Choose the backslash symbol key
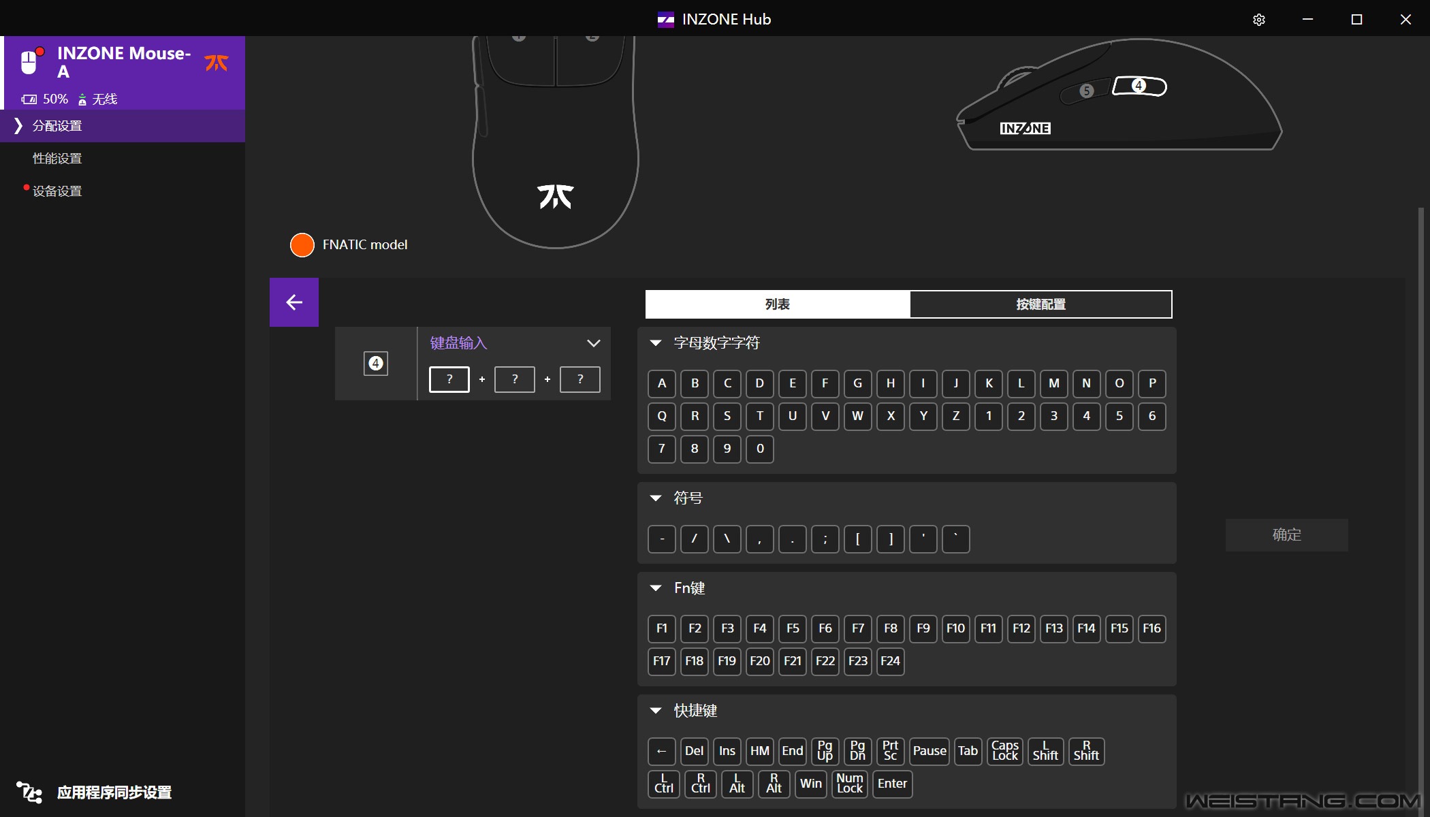Viewport: 1430px width, 817px height. tap(727, 539)
